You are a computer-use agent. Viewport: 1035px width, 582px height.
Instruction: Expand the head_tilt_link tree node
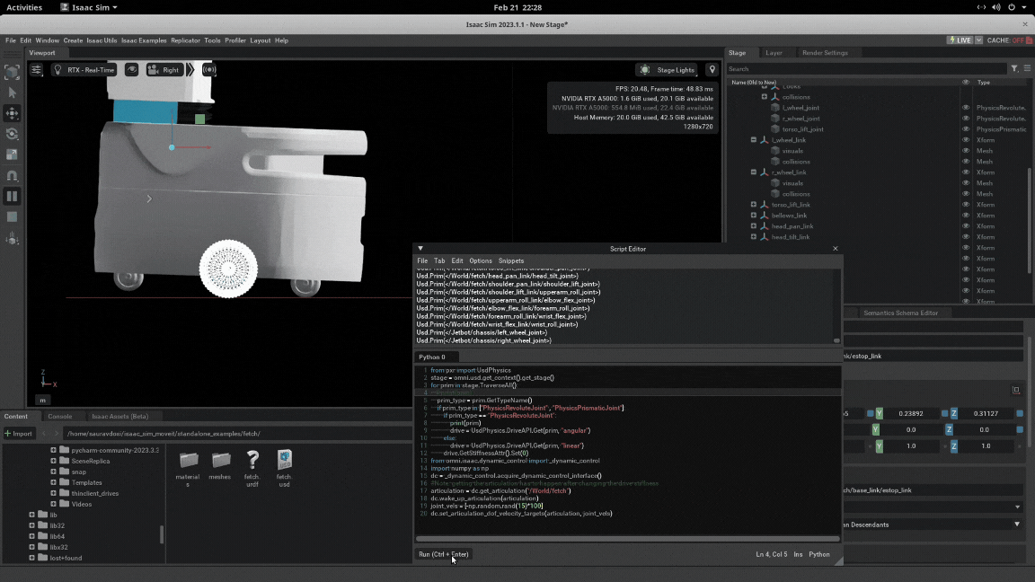(753, 237)
